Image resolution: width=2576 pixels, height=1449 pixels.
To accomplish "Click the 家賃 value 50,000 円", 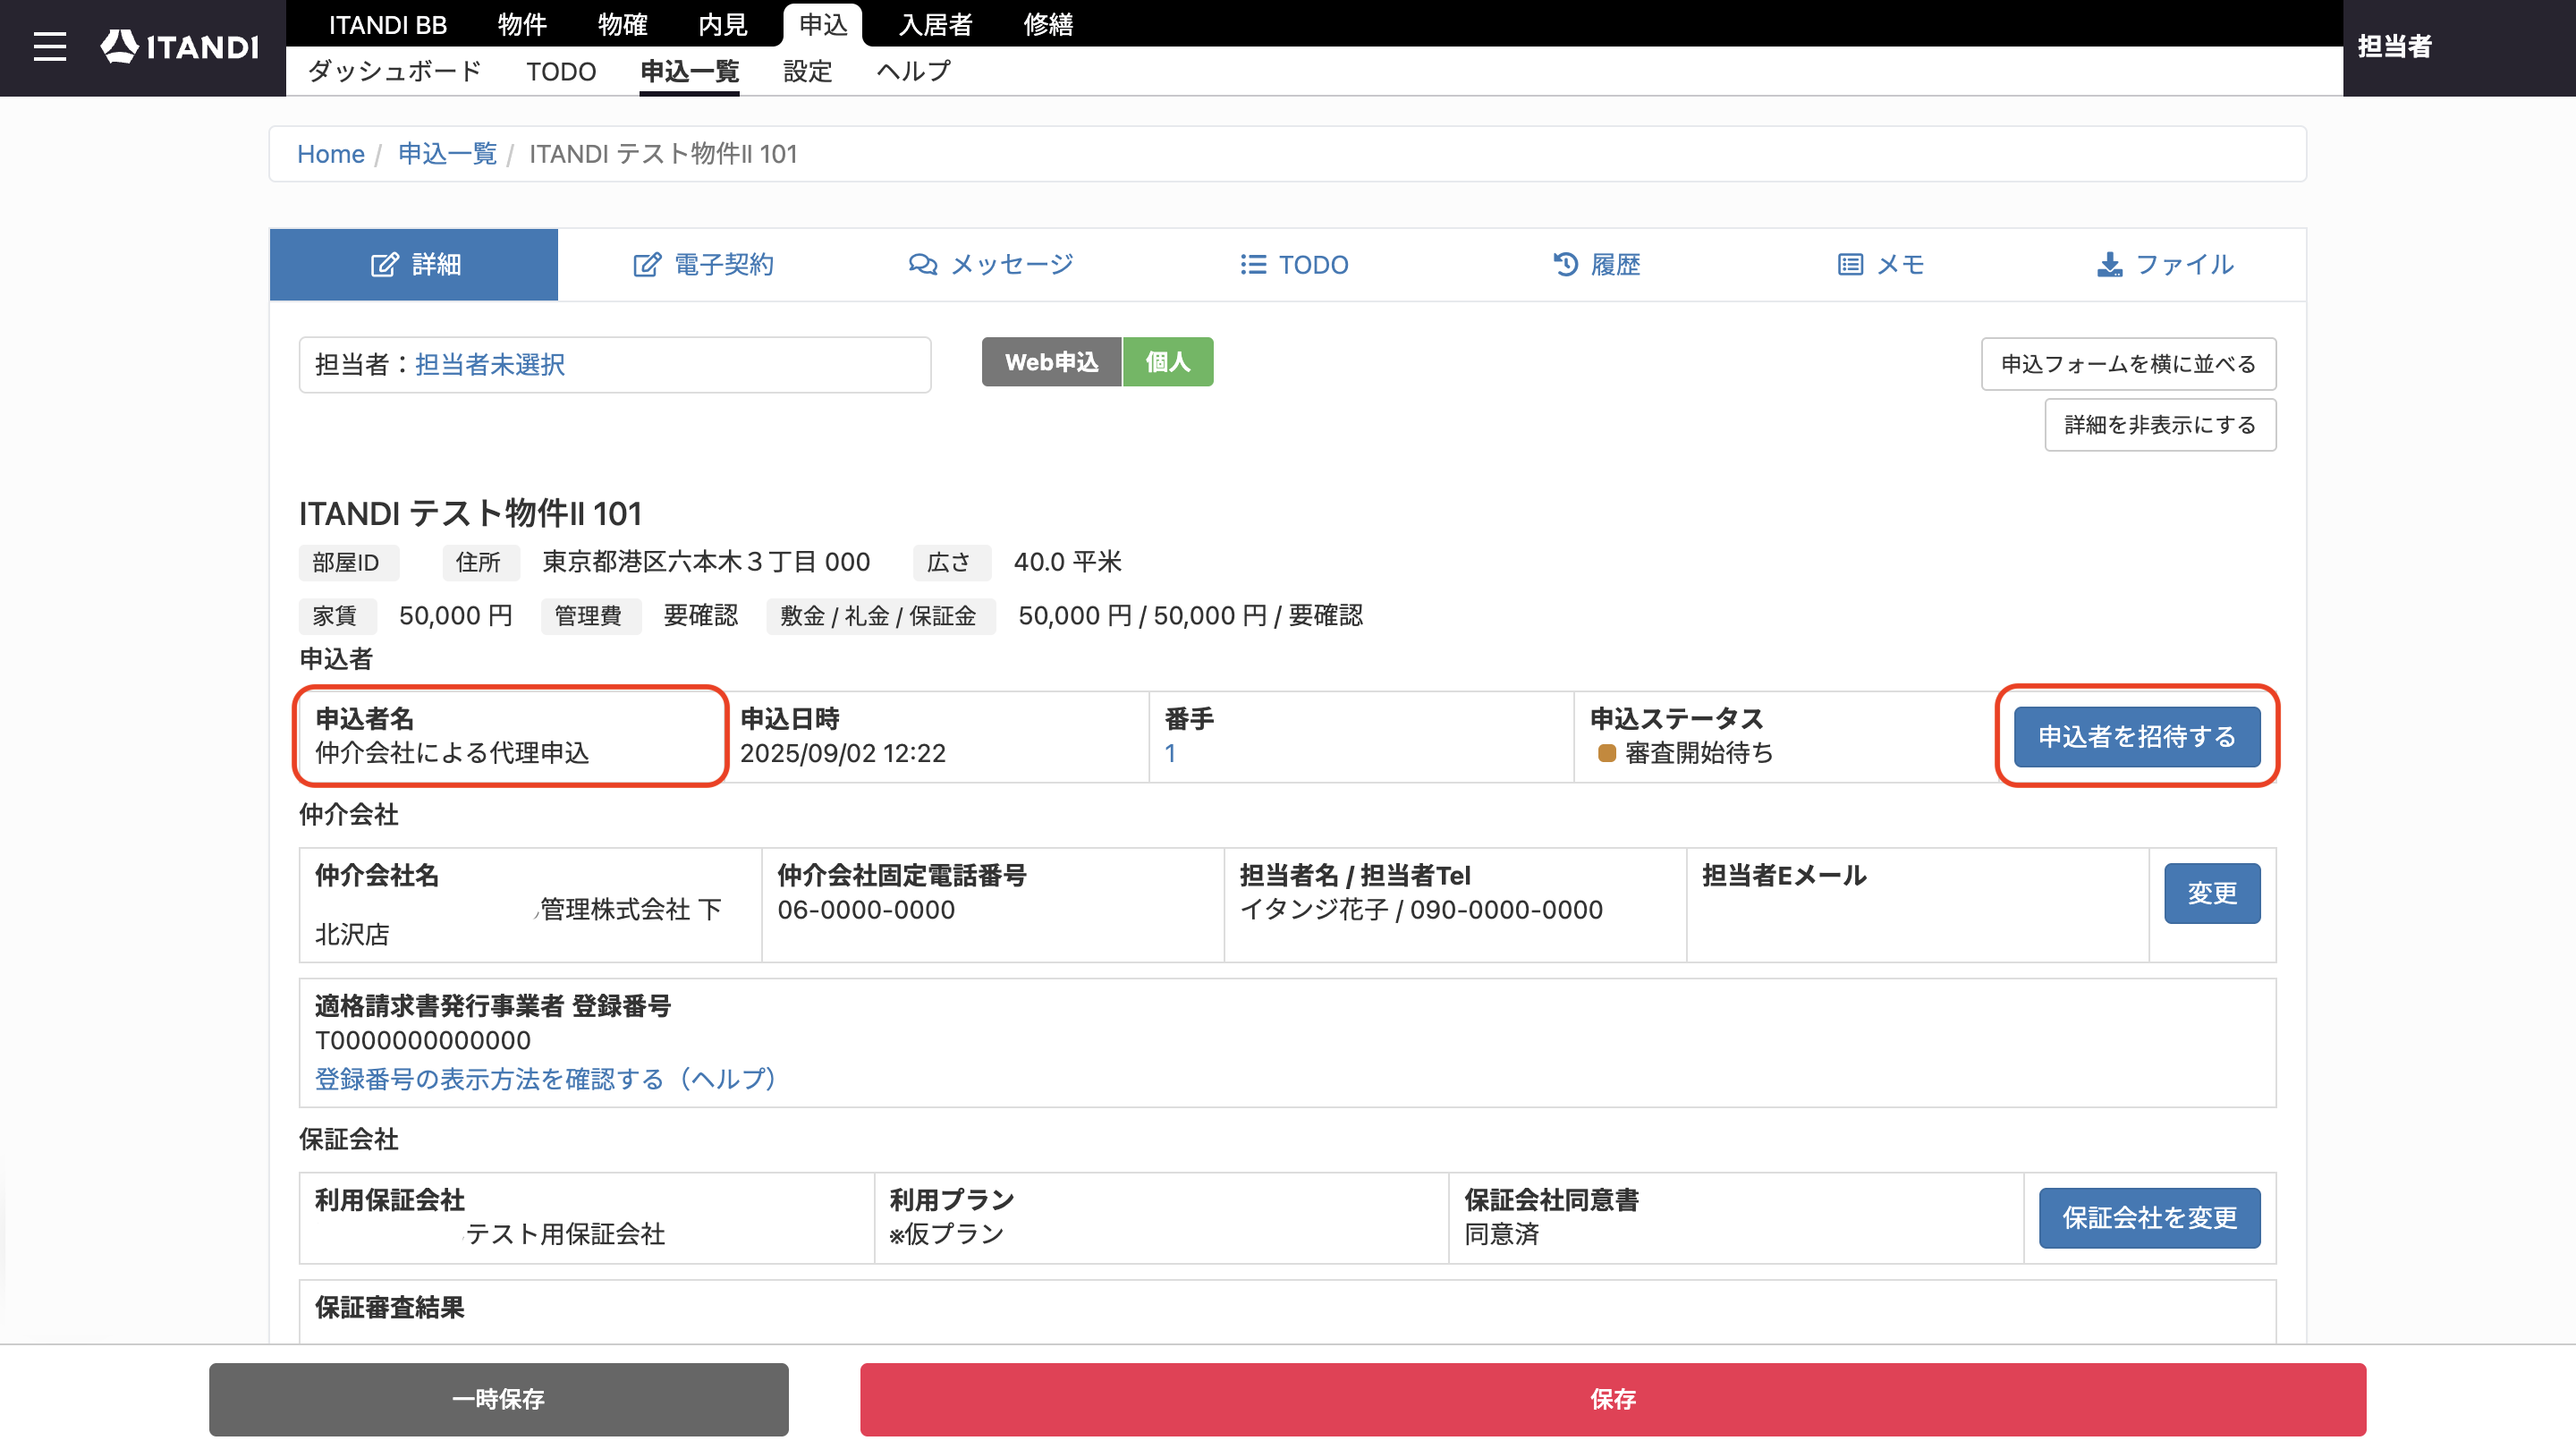I will [456, 616].
